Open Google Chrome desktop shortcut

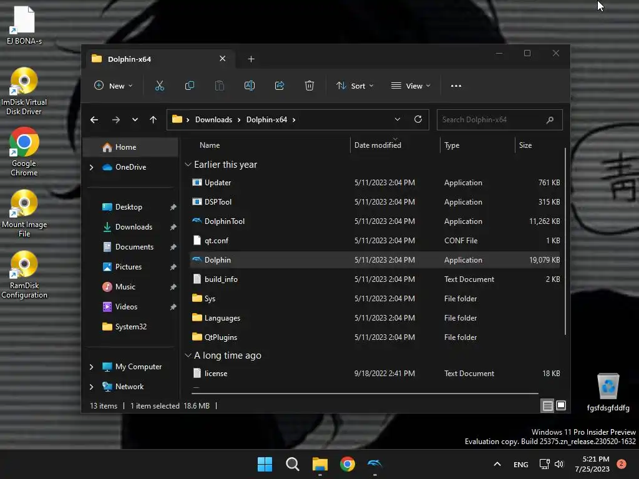(24, 152)
